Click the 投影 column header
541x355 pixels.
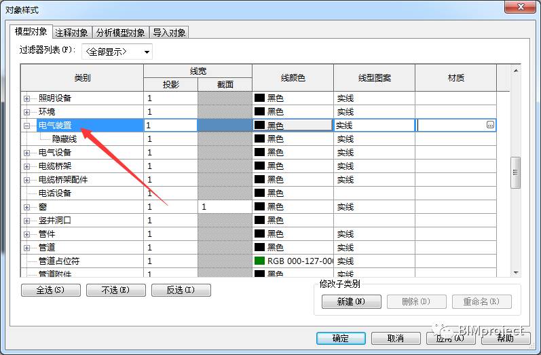click(x=171, y=85)
